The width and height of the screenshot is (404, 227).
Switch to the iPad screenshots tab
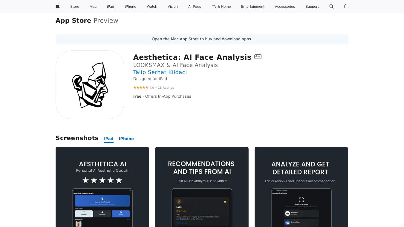(x=109, y=139)
